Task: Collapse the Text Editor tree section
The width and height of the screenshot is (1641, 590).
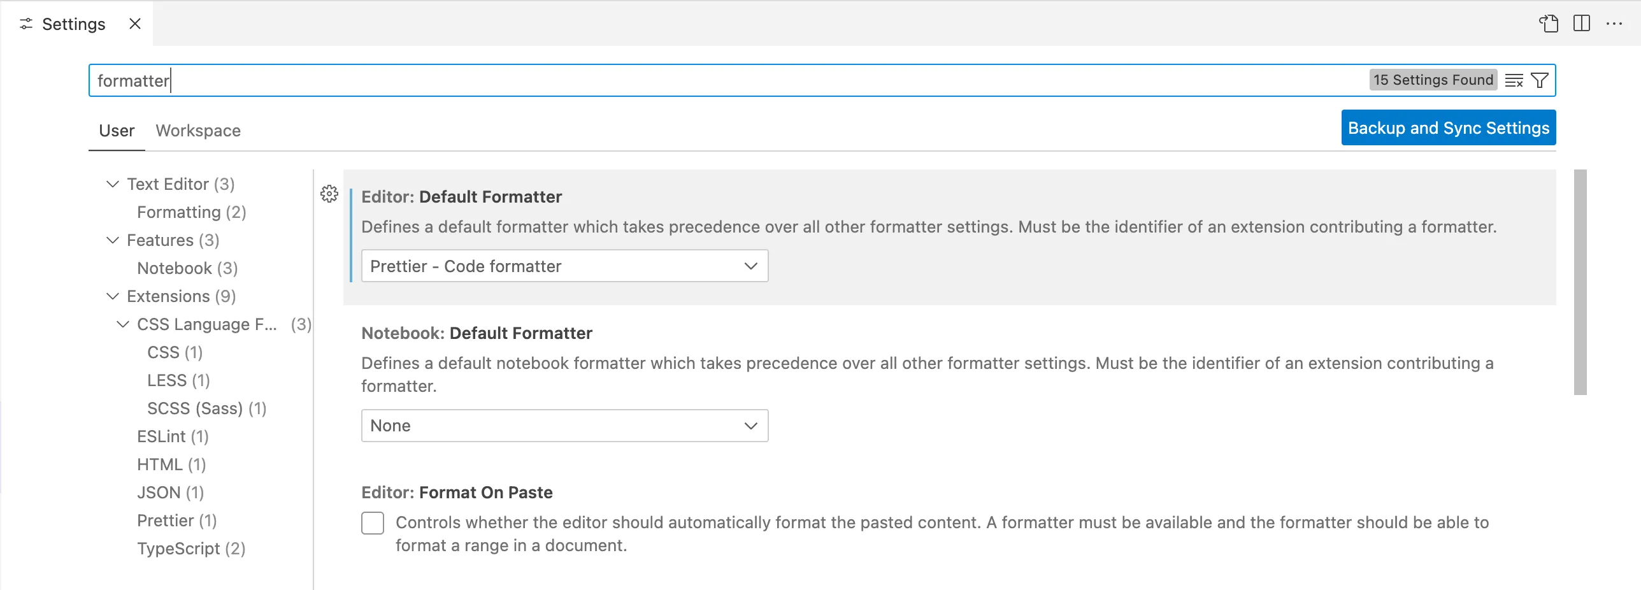Action: pos(113,184)
